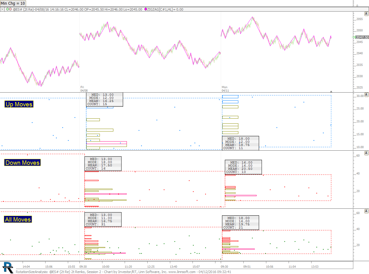Screen dimensions: 369x274
Task: Click the 13:53 time axis label
Action: pos(315,267)
